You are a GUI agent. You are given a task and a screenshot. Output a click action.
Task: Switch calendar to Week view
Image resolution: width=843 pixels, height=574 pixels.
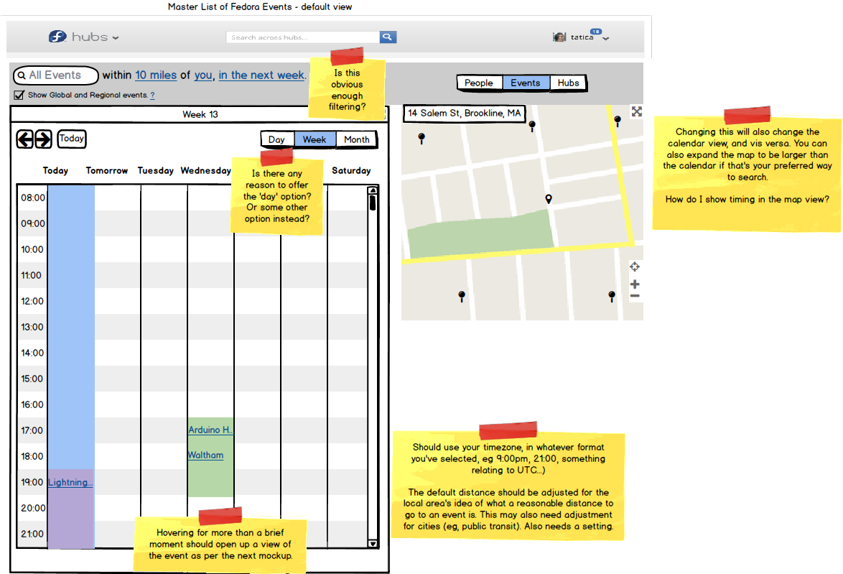[x=315, y=140]
